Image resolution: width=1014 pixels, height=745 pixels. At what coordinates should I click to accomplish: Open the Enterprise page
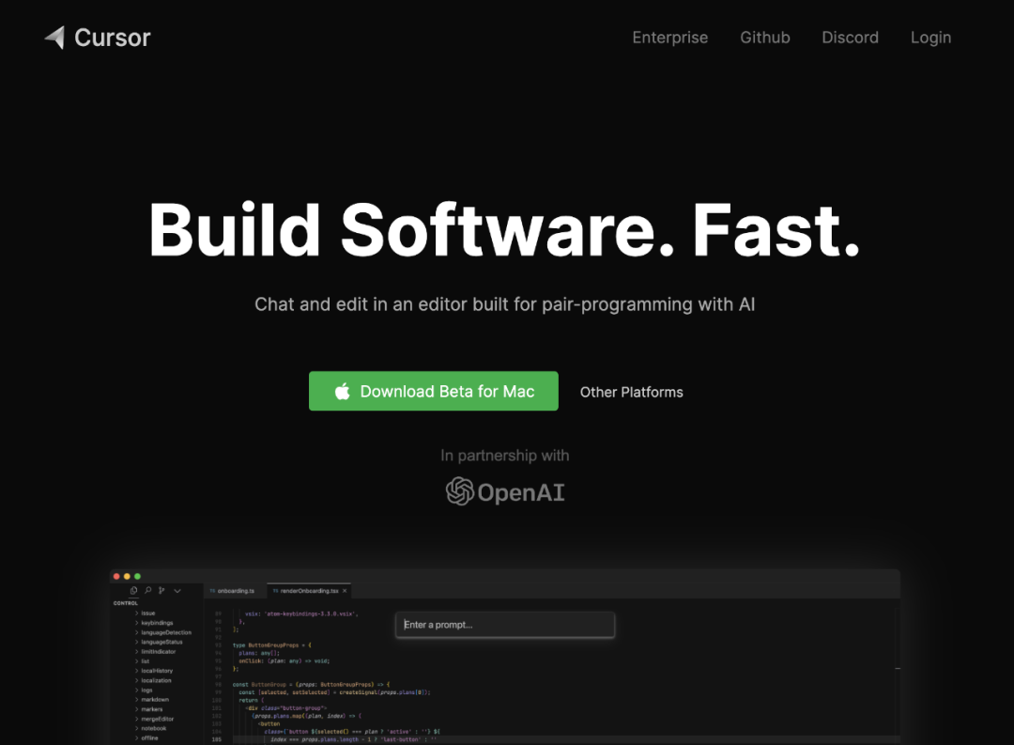click(670, 38)
